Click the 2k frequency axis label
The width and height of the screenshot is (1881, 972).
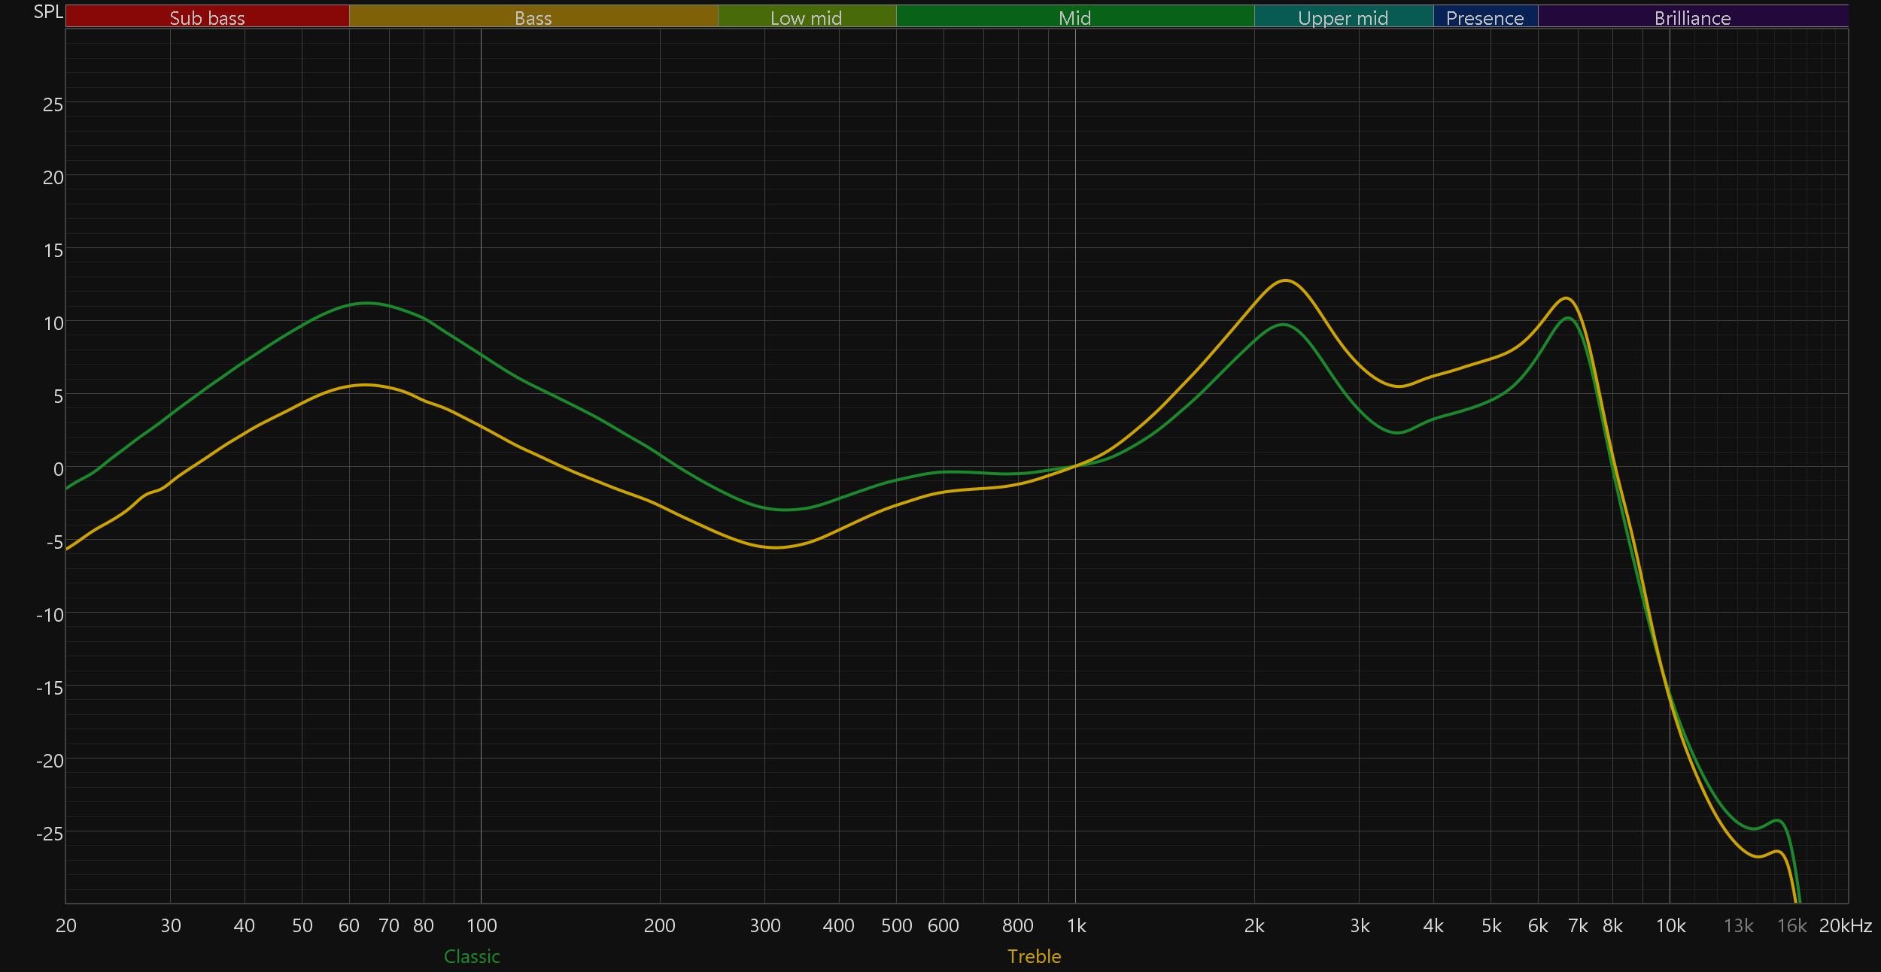pos(1254,925)
